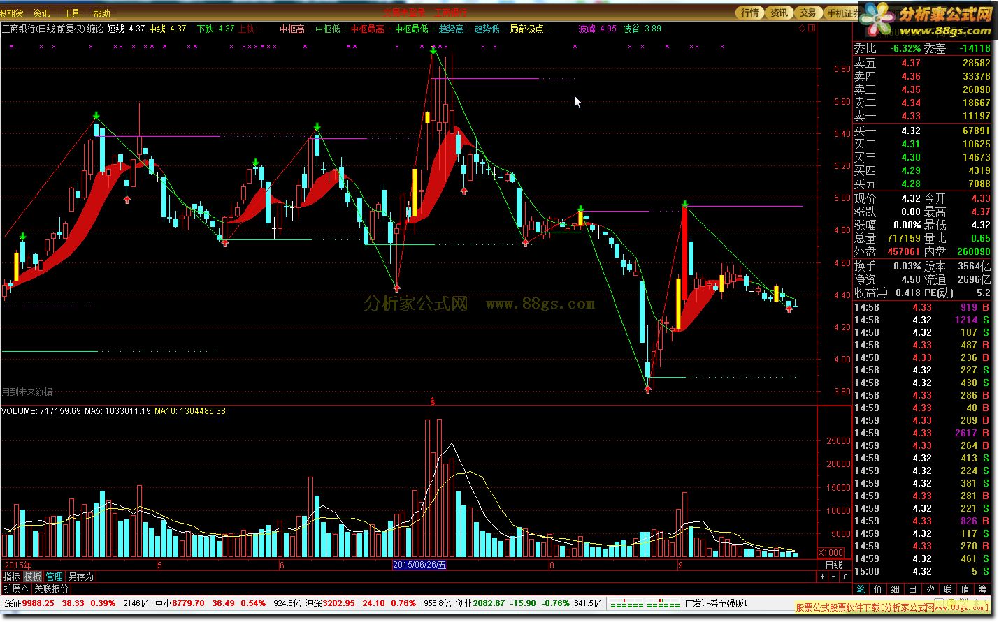The height and width of the screenshot is (622, 999).
Task: Click the red up arrow at the 3.80 low
Action: coord(648,389)
